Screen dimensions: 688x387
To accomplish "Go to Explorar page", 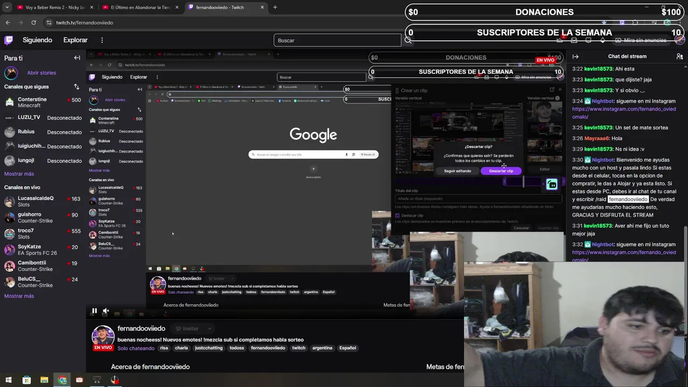I will (75, 40).
